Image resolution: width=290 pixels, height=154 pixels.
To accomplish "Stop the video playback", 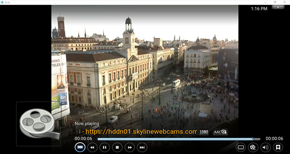I will coord(117,147).
